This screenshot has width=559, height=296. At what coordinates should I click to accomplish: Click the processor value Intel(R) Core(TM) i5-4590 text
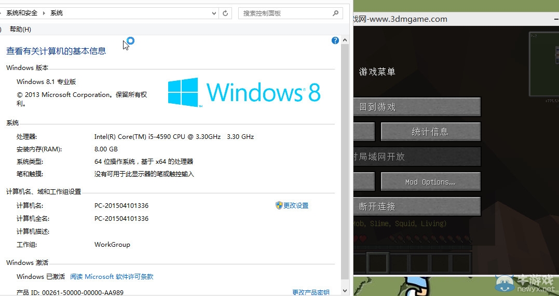pyautogui.click(x=174, y=136)
